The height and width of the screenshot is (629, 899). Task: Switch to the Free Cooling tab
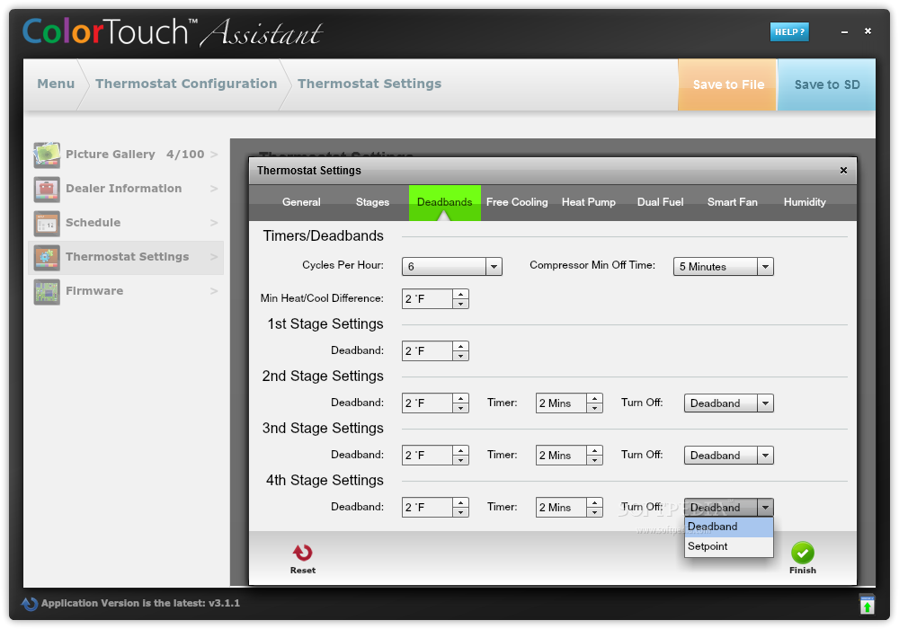point(517,202)
